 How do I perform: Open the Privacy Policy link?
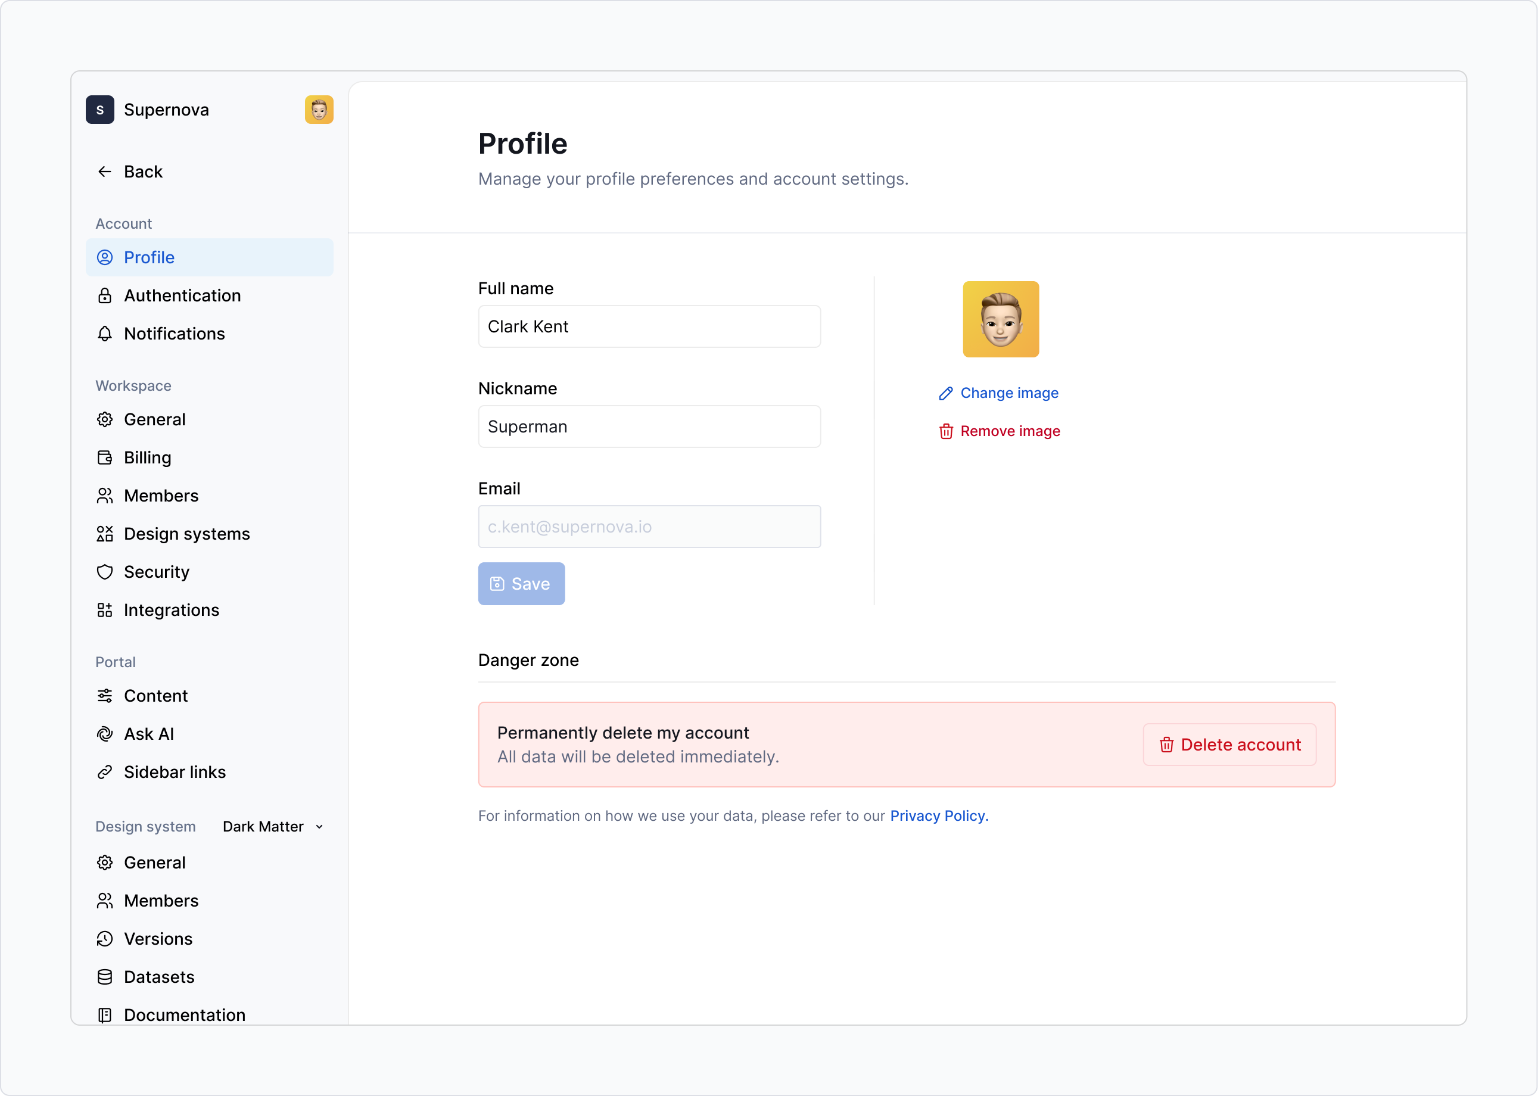click(938, 815)
